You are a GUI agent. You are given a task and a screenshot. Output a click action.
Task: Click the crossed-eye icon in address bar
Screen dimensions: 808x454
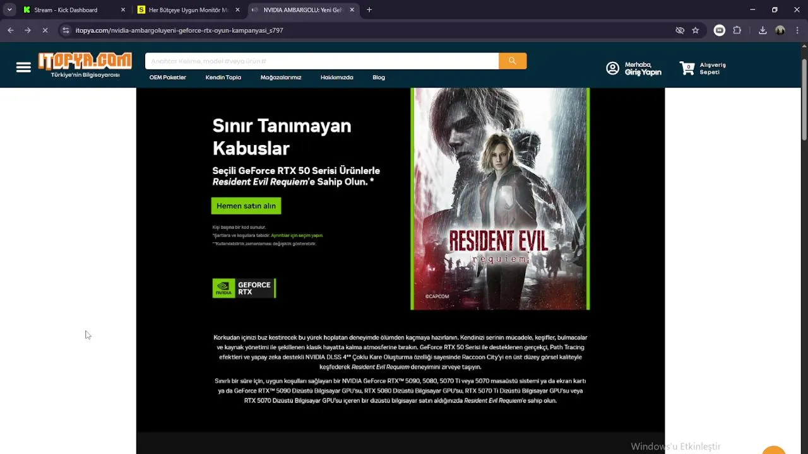(680, 30)
